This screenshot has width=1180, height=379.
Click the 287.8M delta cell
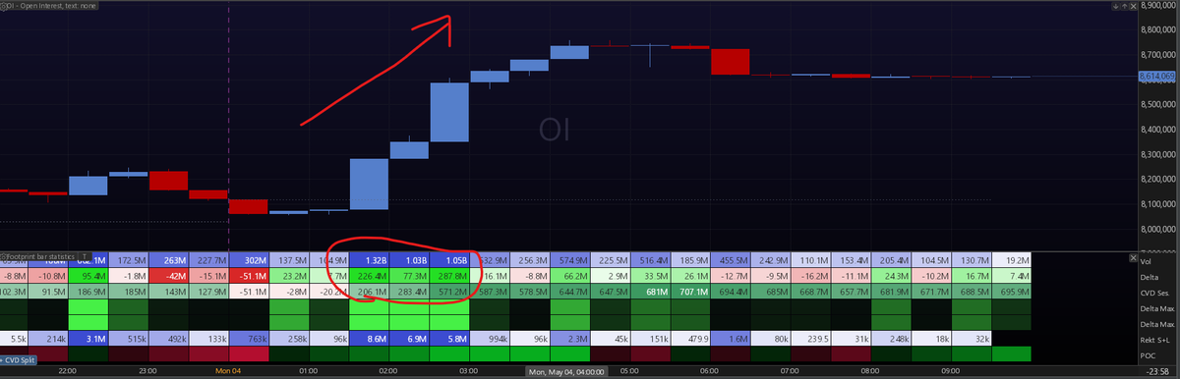pyautogui.click(x=450, y=277)
